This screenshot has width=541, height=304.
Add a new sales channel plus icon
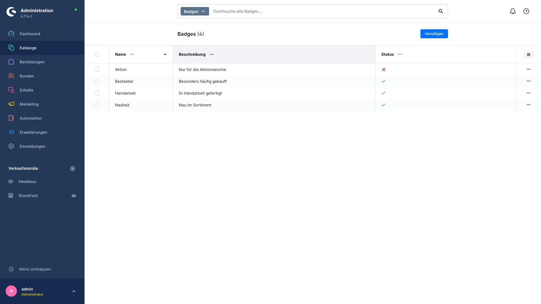pos(73,169)
